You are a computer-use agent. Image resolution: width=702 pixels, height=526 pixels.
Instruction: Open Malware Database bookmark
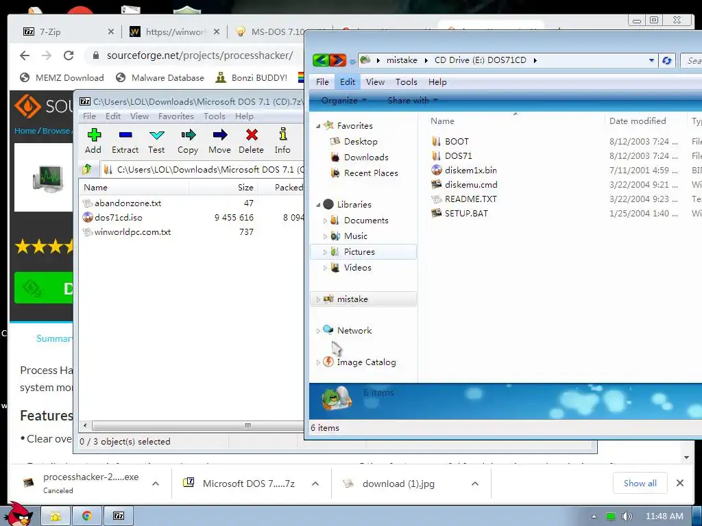[159, 78]
